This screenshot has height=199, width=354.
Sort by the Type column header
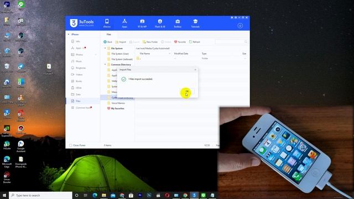204,54
